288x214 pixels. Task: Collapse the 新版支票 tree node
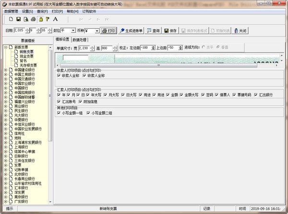6,47
